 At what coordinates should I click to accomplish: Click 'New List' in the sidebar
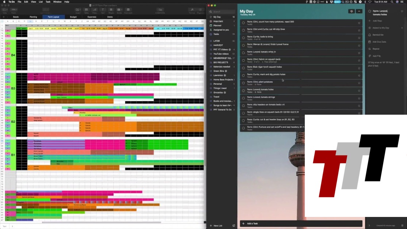218,226
